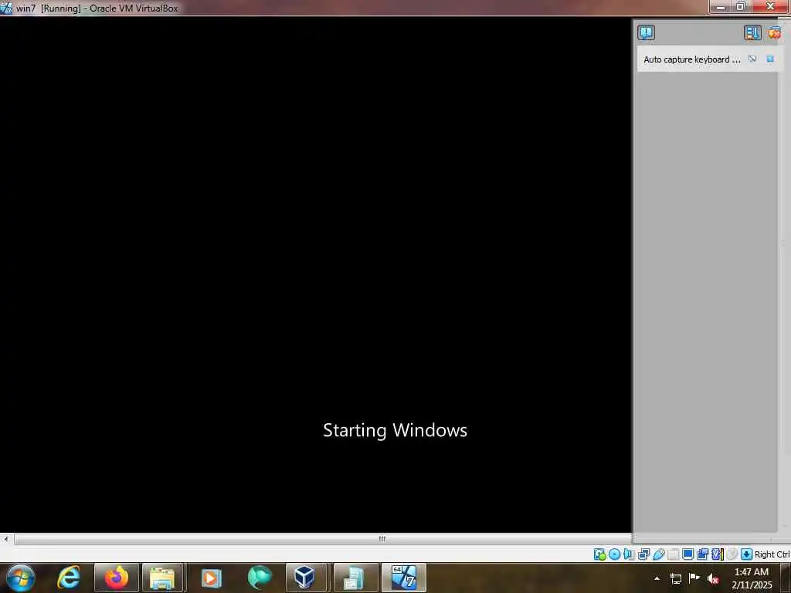Switch to the VirtualBox Manager taskbar button
Screen dimensions: 791x593
[306, 578]
